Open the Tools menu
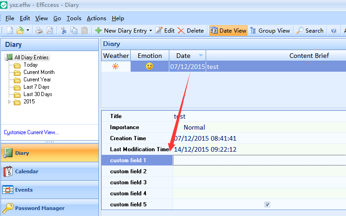This screenshot has height=216, width=346. (x=74, y=18)
